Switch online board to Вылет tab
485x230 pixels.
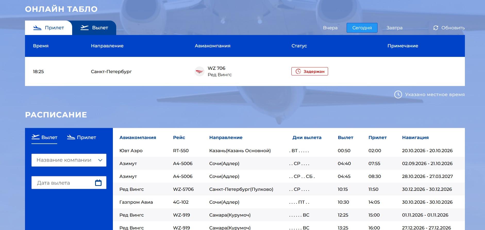click(x=94, y=28)
